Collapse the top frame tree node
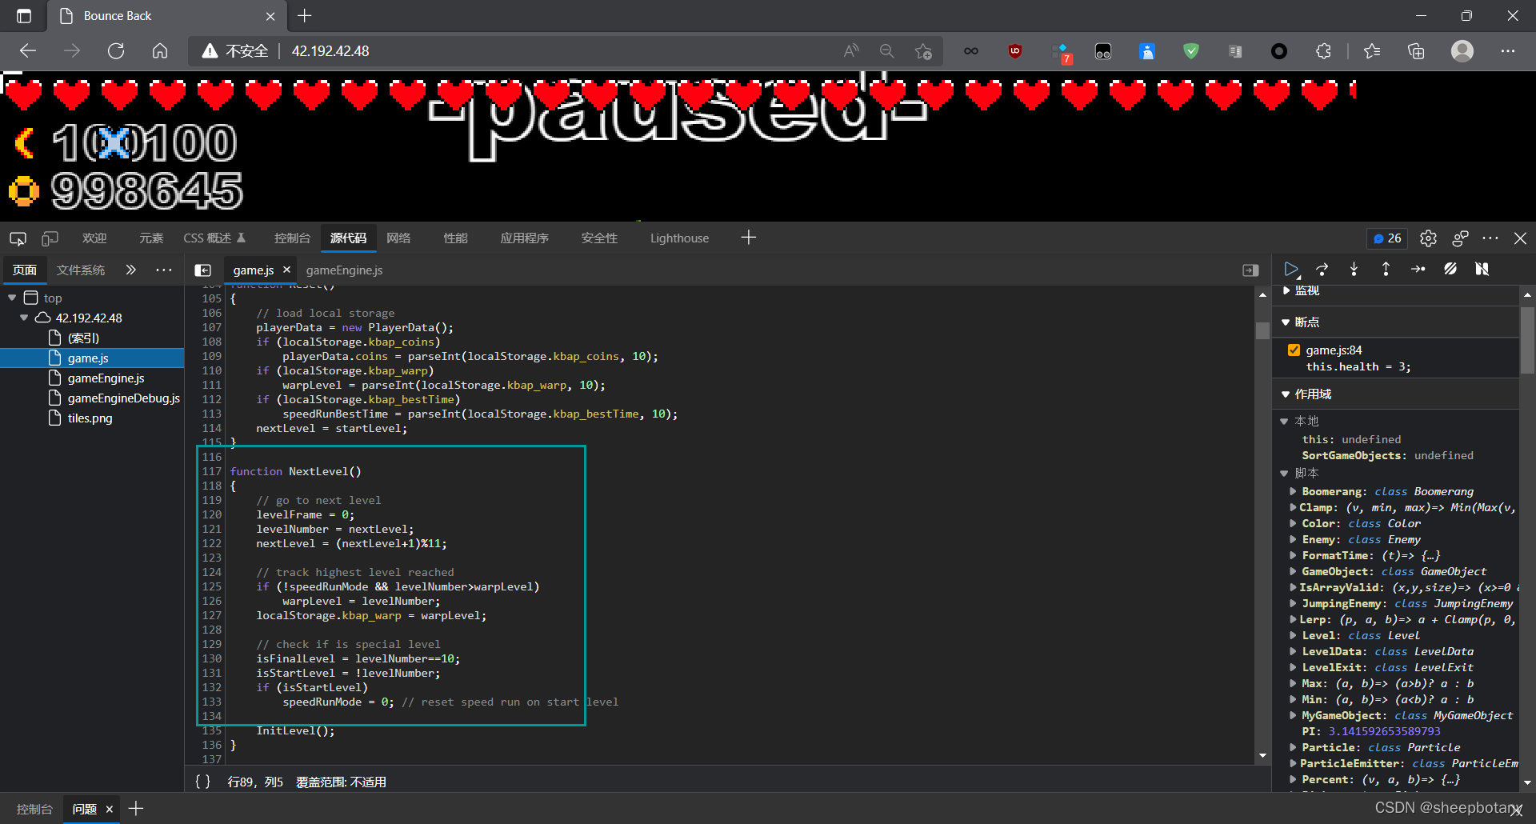Image resolution: width=1536 pixels, height=824 pixels. pyautogui.click(x=12, y=298)
